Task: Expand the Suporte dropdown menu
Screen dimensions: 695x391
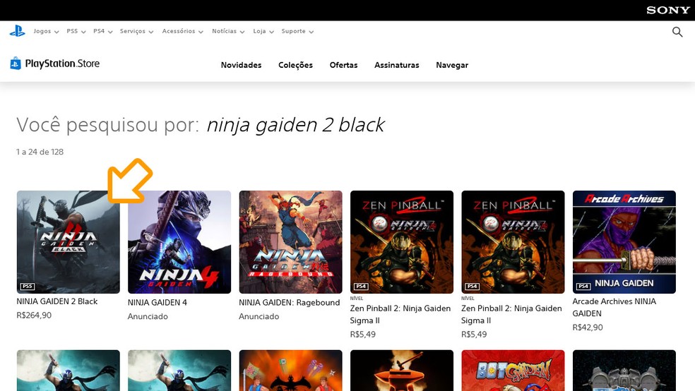Action: (297, 32)
